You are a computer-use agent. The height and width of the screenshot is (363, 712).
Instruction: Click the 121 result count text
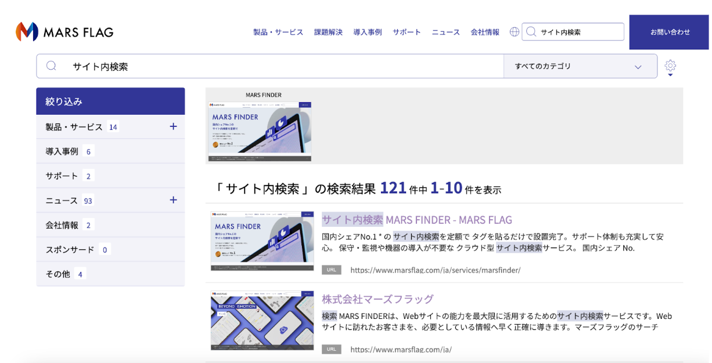393,188
